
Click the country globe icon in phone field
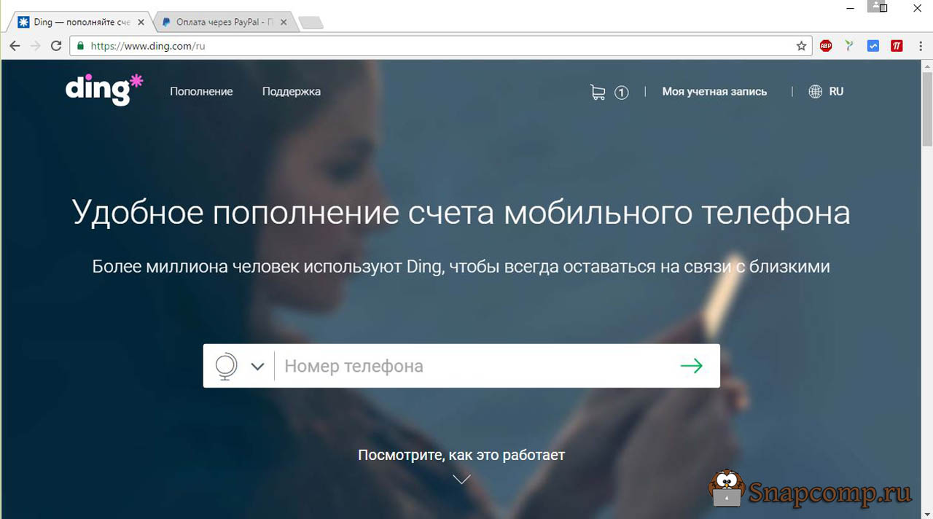pyautogui.click(x=227, y=366)
